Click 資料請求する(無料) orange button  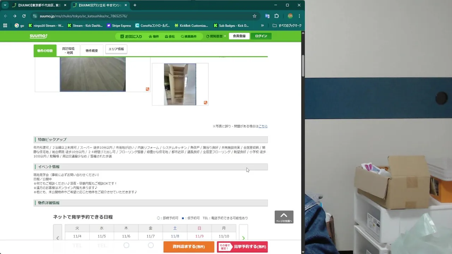(x=189, y=247)
